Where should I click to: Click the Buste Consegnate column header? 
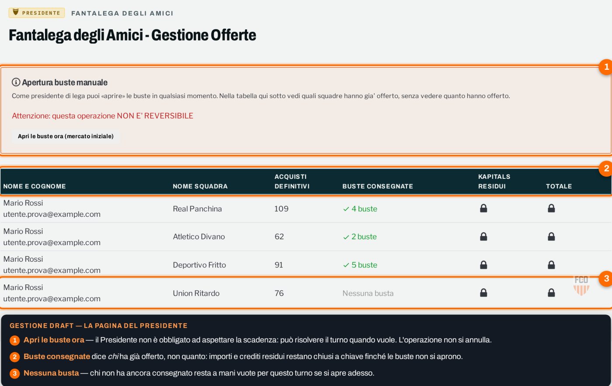378,186
